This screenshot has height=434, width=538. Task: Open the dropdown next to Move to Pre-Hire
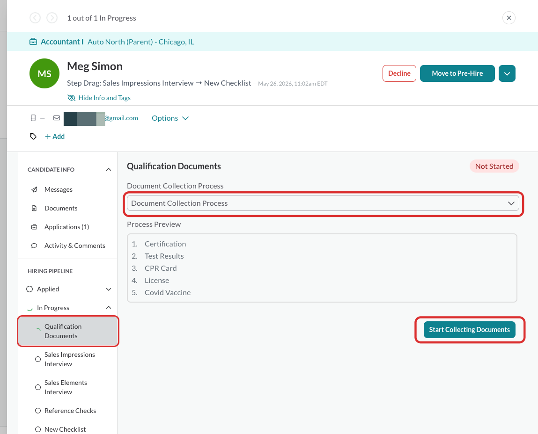[x=507, y=73]
